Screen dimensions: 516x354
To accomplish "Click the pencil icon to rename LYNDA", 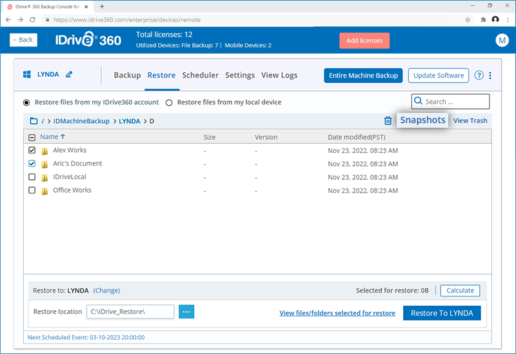I will pyautogui.click(x=69, y=74).
